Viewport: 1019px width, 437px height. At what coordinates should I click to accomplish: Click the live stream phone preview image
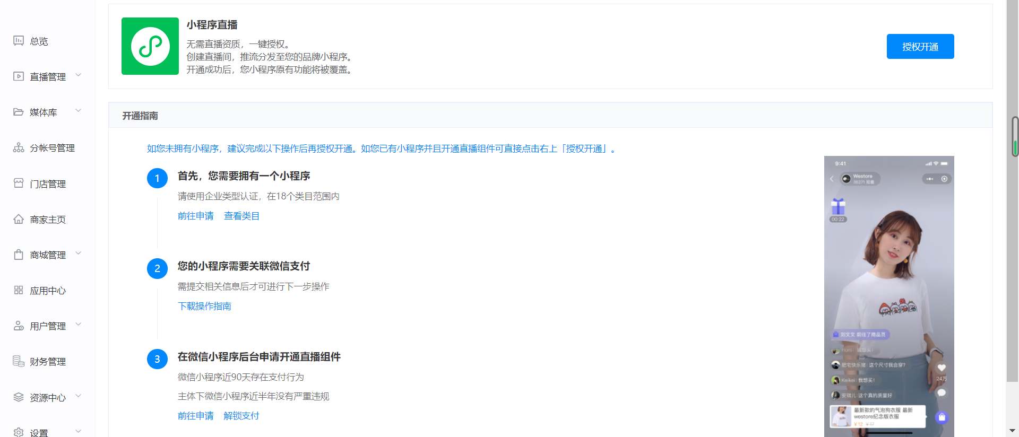(x=889, y=296)
